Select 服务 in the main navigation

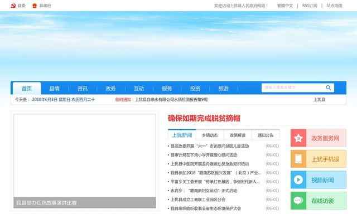click(167, 89)
